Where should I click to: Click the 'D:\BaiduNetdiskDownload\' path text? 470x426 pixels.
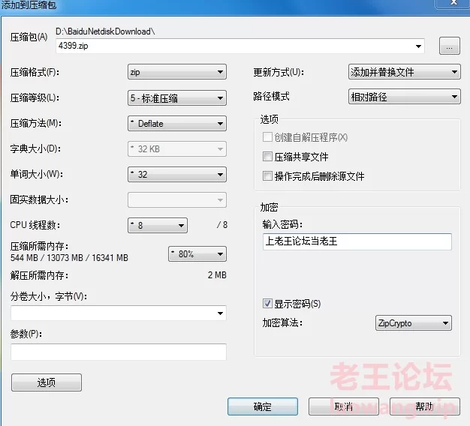click(x=105, y=31)
